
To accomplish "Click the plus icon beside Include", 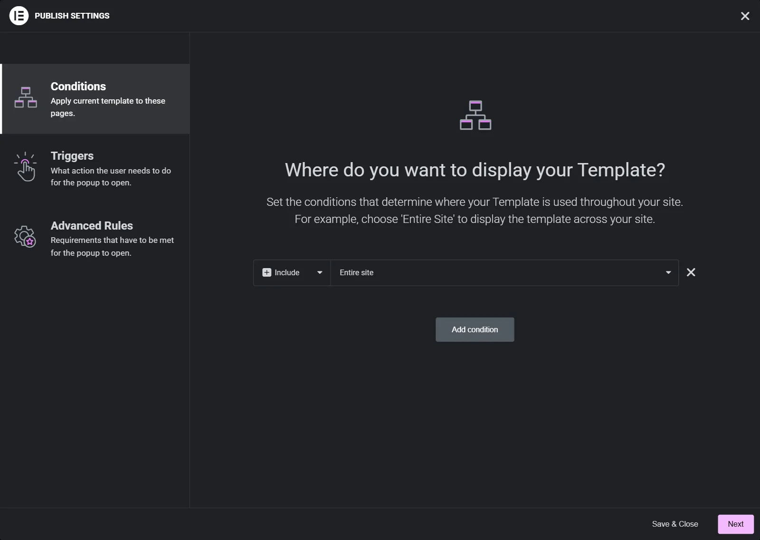I will pyautogui.click(x=267, y=272).
